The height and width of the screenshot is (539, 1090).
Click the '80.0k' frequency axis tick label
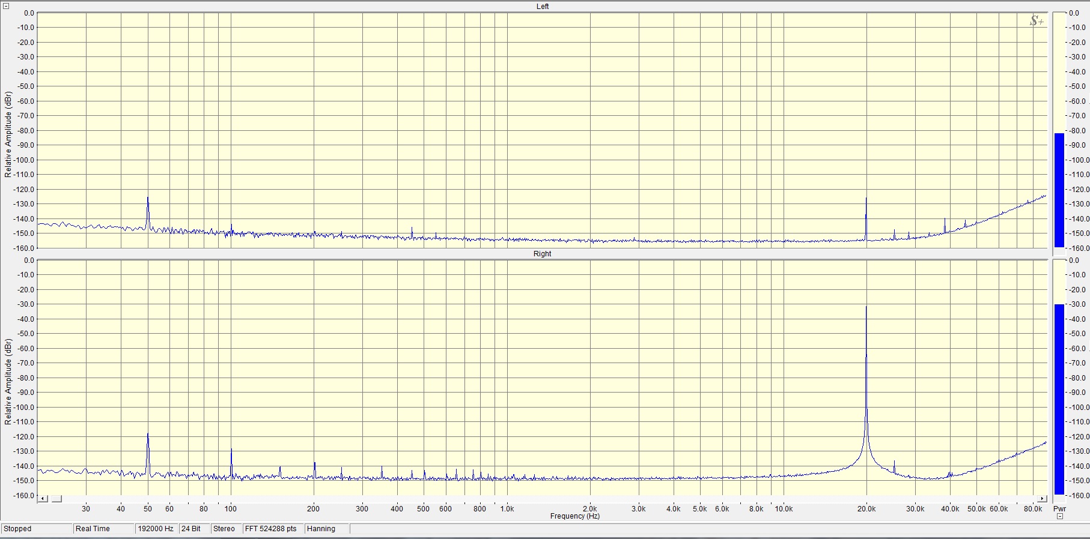pyautogui.click(x=1033, y=508)
